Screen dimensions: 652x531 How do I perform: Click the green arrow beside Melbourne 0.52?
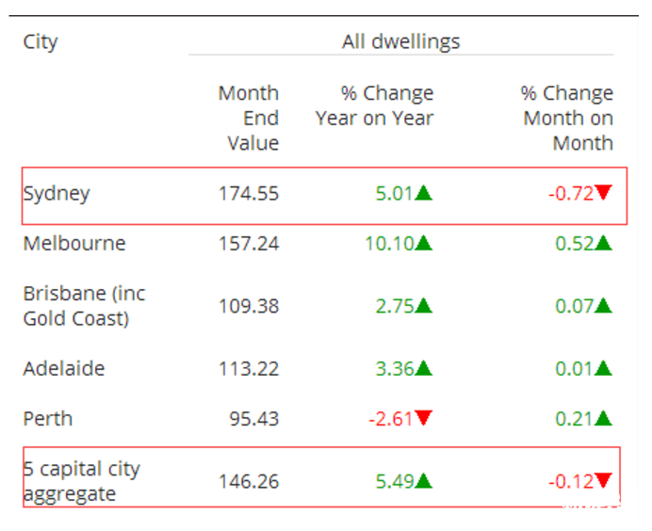click(604, 243)
